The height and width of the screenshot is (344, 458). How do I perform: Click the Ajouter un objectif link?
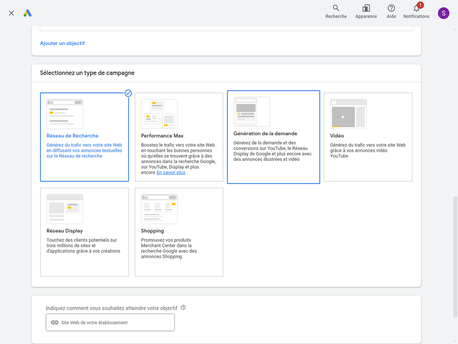pyautogui.click(x=62, y=43)
